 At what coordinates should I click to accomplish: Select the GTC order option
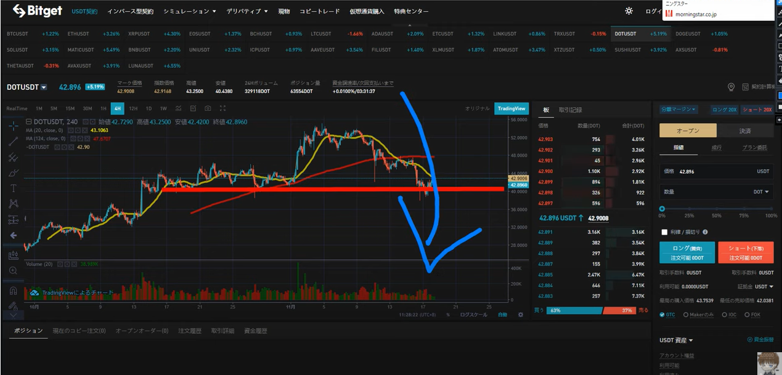pyautogui.click(x=667, y=315)
